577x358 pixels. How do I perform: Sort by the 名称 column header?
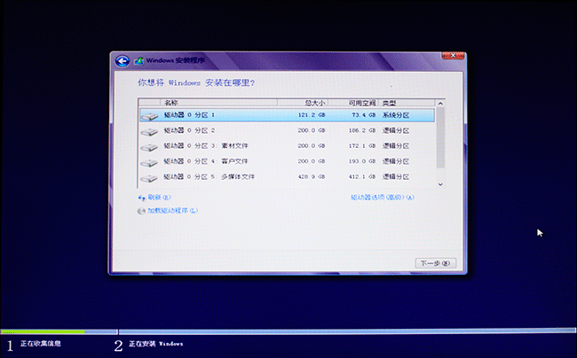[218, 103]
